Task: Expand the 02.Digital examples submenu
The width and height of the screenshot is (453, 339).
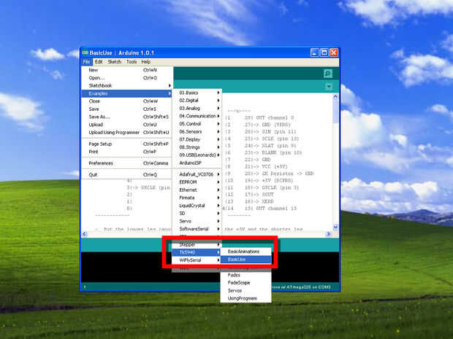Action: click(x=197, y=101)
